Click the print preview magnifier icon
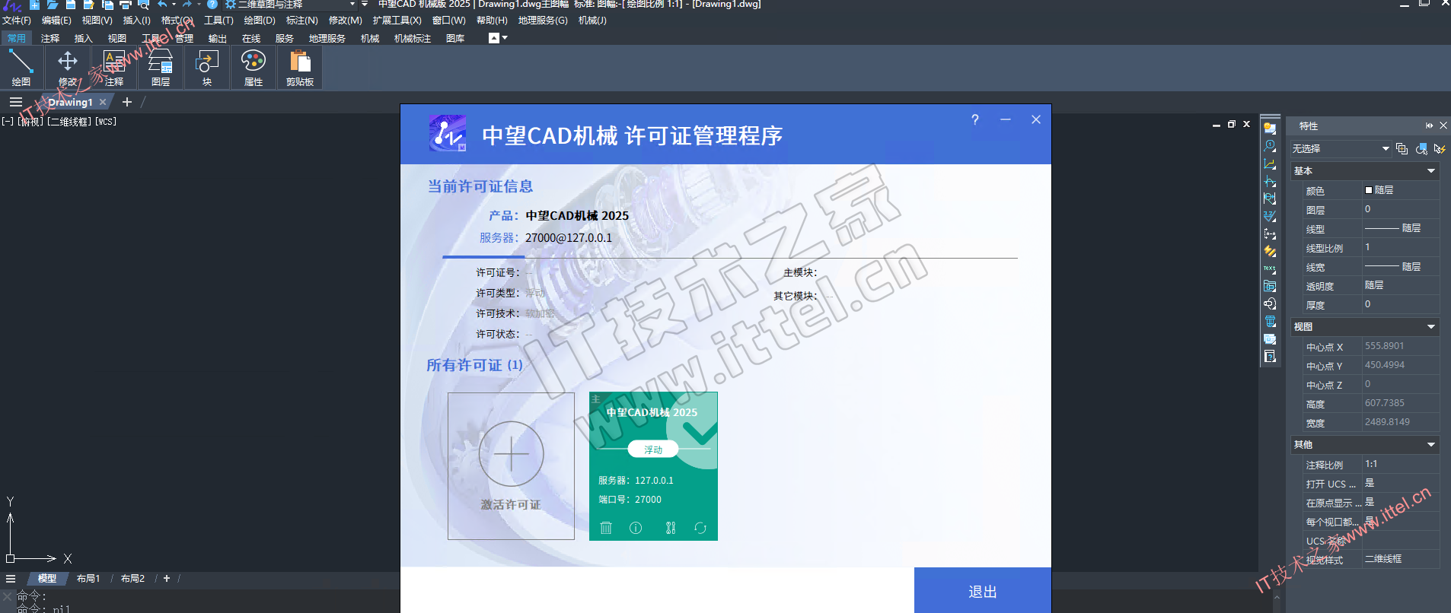 tap(143, 5)
